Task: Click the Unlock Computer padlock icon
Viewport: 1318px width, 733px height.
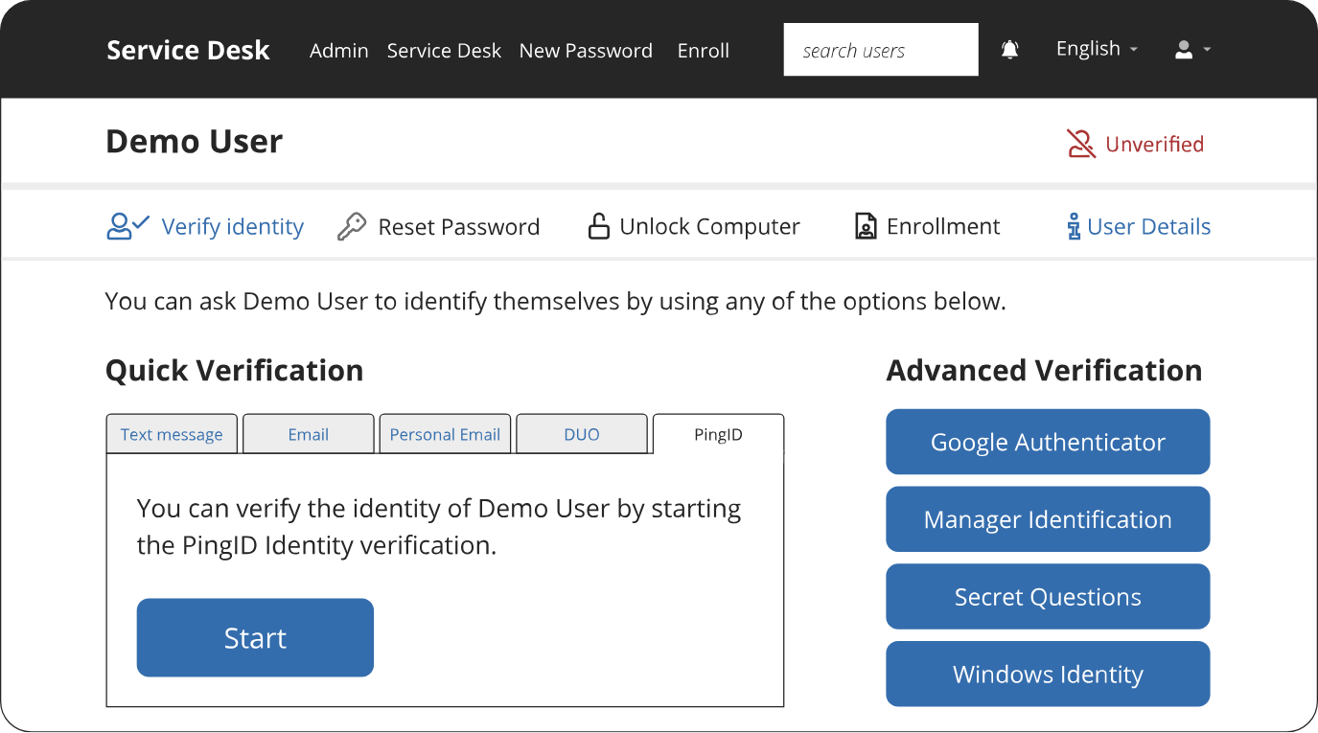Action: pyautogui.click(x=598, y=227)
